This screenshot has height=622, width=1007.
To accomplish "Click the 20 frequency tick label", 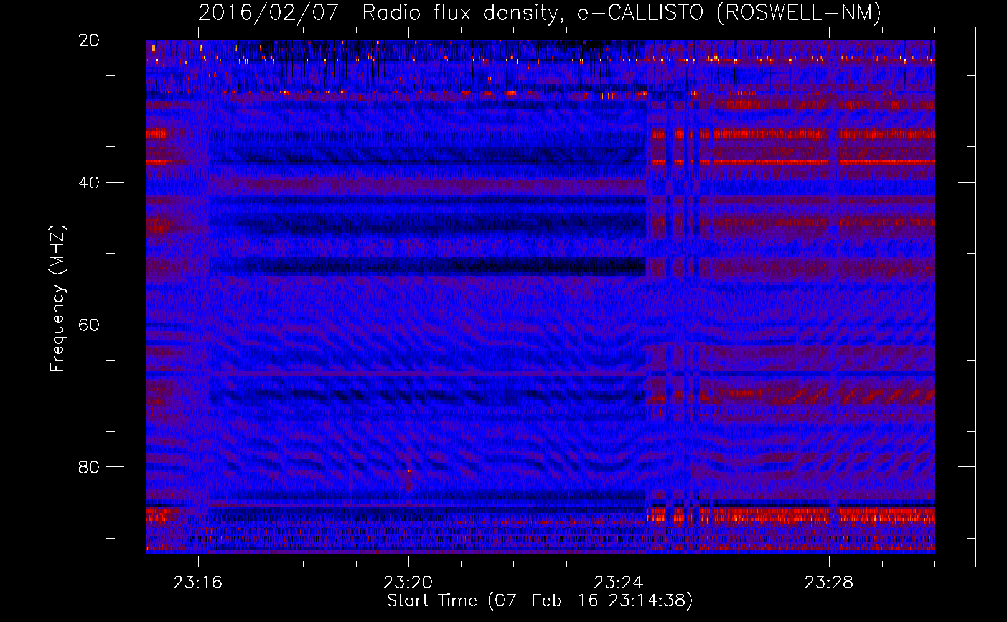I will pyautogui.click(x=88, y=40).
